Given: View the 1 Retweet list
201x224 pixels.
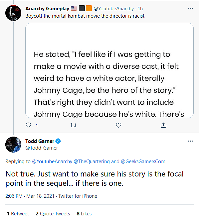Looking at the screenshot, I should [18, 214].
